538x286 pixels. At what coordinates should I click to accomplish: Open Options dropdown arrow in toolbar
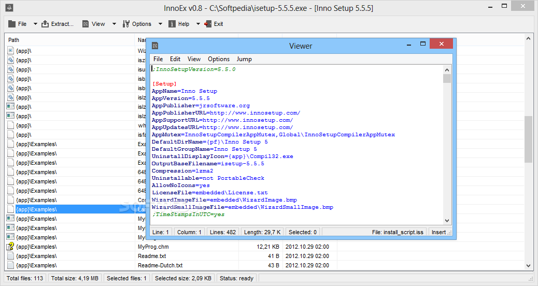point(160,24)
